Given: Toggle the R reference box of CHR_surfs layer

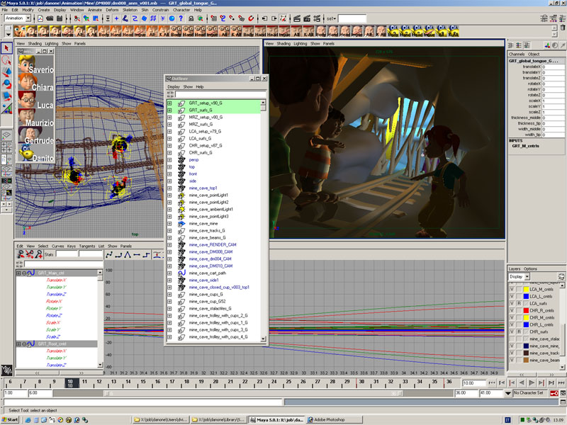Looking at the screenshot, I should click(519, 331).
